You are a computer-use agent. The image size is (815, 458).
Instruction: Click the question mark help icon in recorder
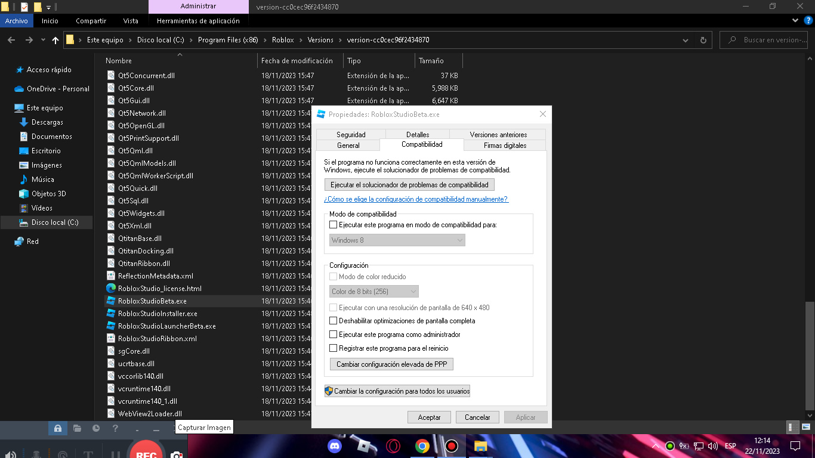(x=115, y=428)
